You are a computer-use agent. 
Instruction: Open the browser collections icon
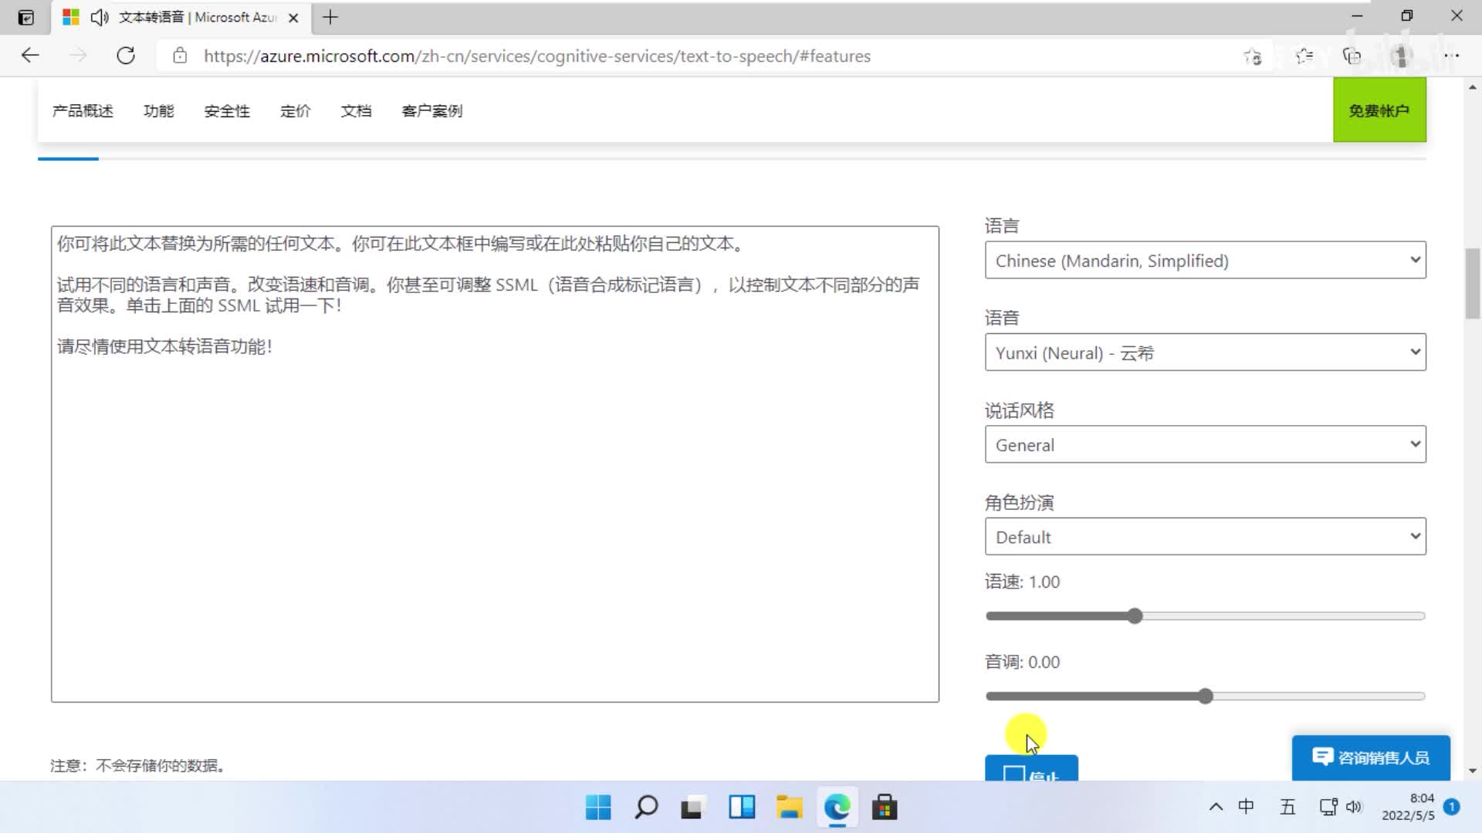pos(1352,56)
